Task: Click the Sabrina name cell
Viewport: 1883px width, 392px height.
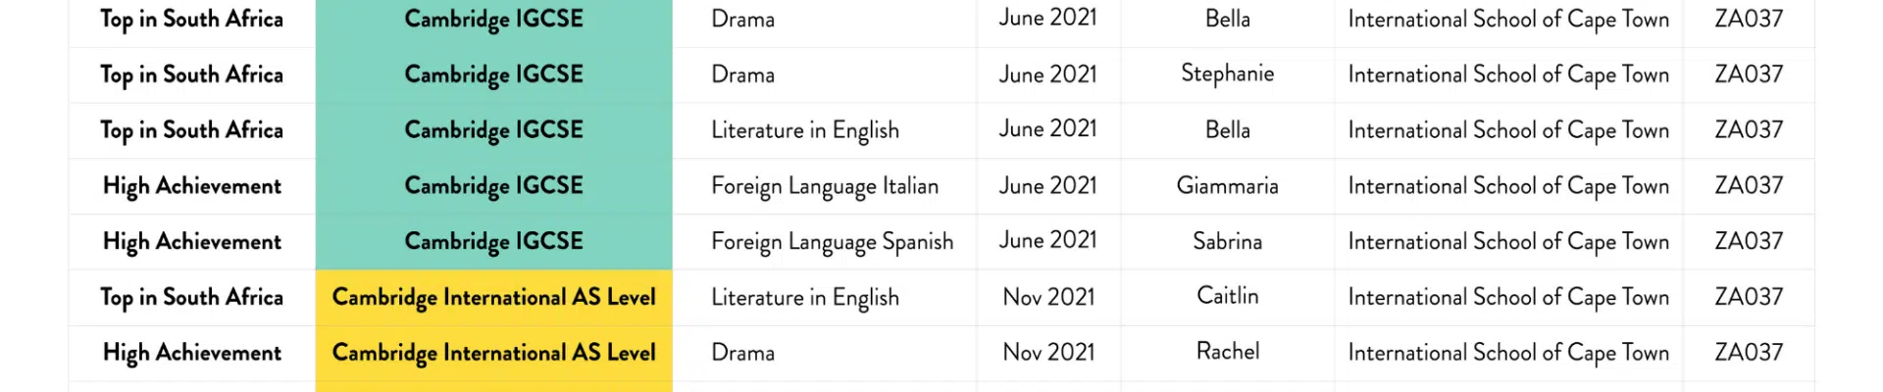Action: [x=1227, y=242]
